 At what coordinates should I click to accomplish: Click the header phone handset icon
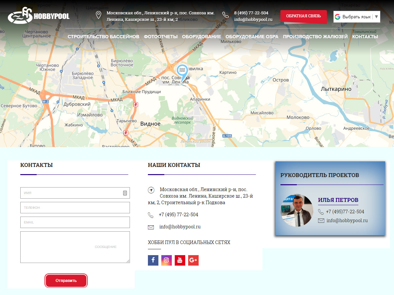(x=225, y=15)
